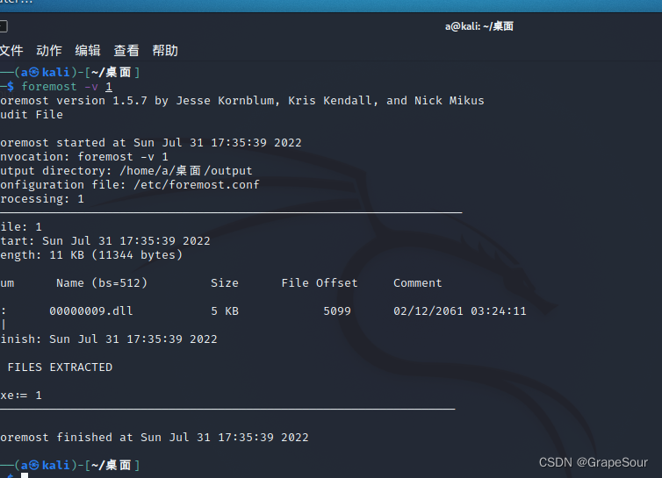This screenshot has height=478, width=662.
Task: Click the File Offset column header
Action: (x=320, y=282)
